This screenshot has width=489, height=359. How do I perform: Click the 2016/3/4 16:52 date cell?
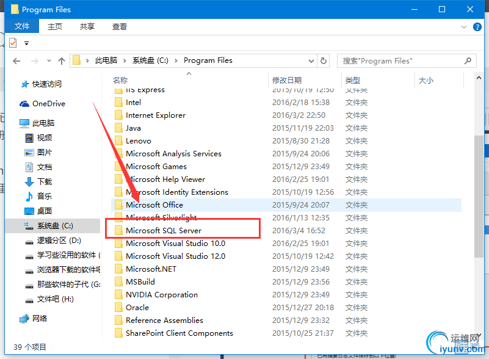[299, 230]
